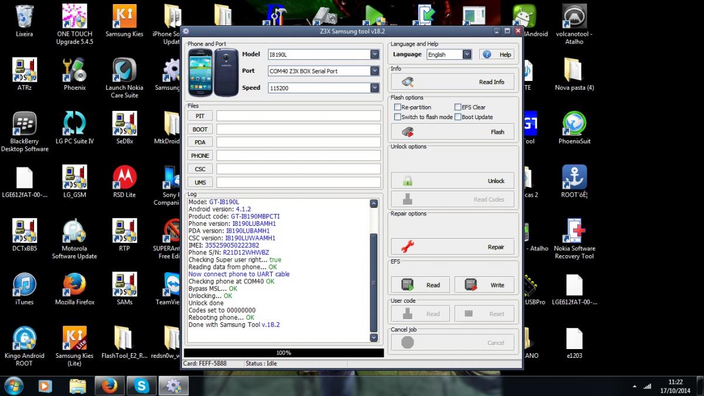Pick a PHONE file with the PHONE button
Viewport: 704px width, 396px height.
pyautogui.click(x=200, y=155)
